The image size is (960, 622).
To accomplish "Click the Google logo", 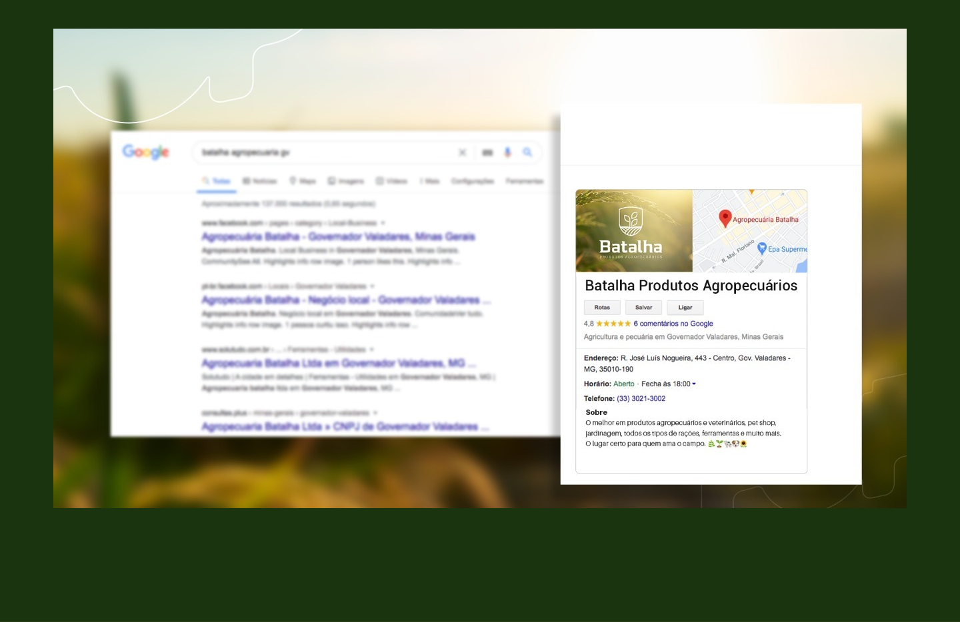I will 146,152.
